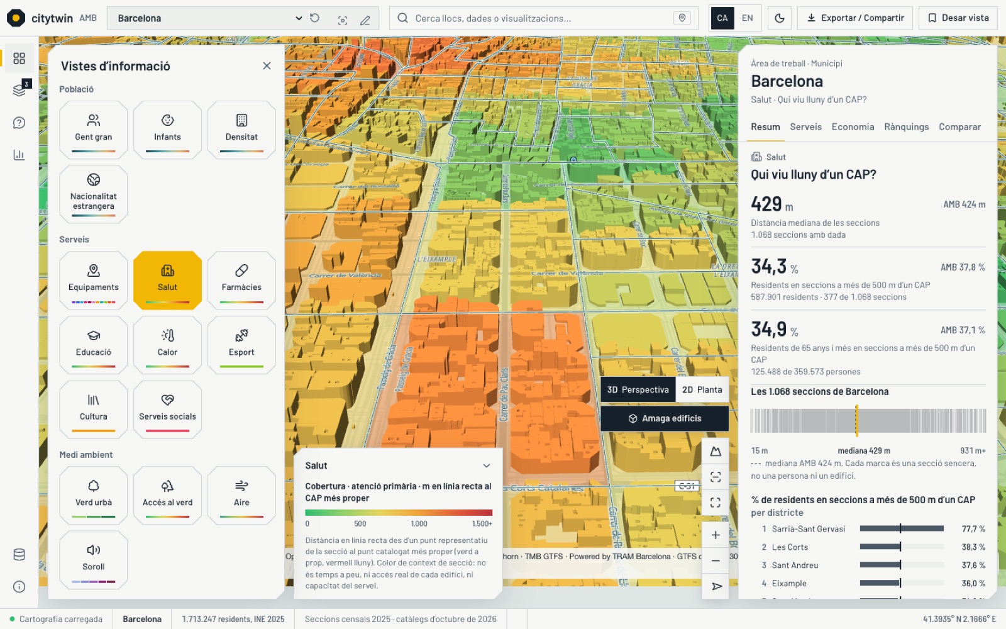Click Desar vista button
Viewport: 1006px width, 629px height.
click(x=959, y=18)
